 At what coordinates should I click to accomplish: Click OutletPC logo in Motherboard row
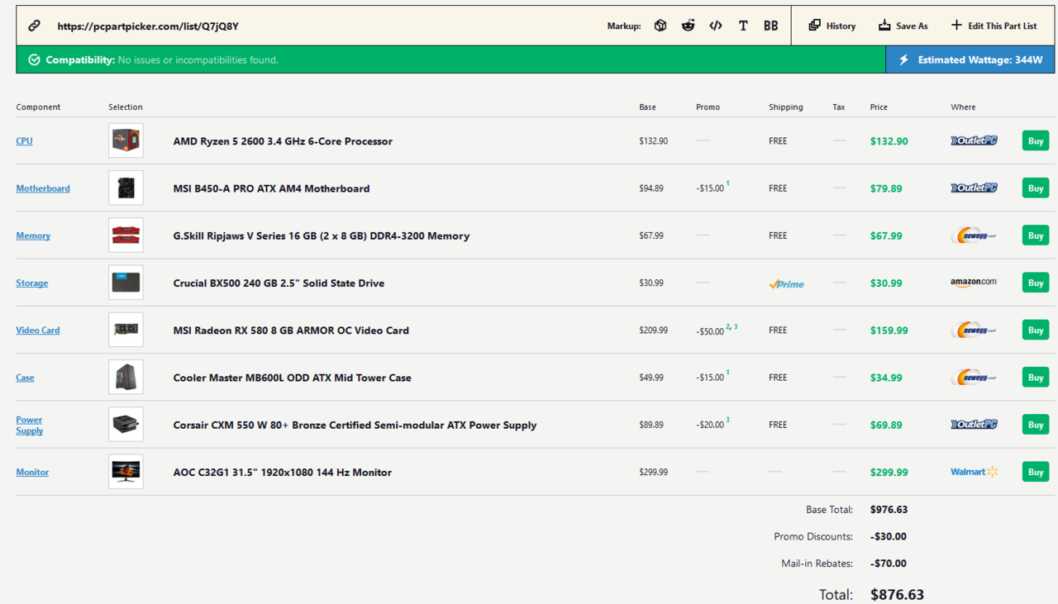(974, 188)
